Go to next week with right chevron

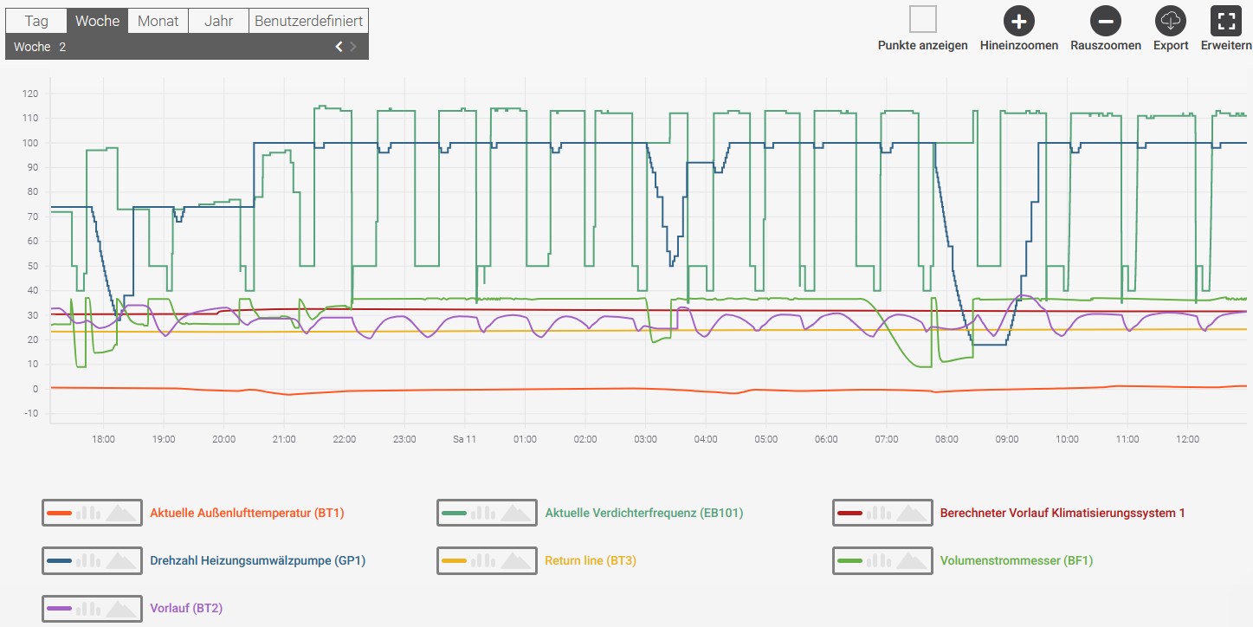coord(352,47)
